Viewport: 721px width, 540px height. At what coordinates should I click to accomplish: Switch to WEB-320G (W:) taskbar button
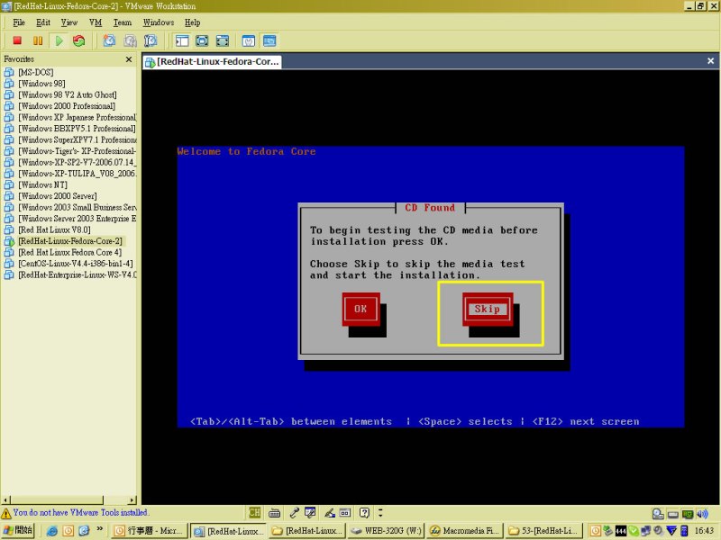pyautogui.click(x=386, y=531)
